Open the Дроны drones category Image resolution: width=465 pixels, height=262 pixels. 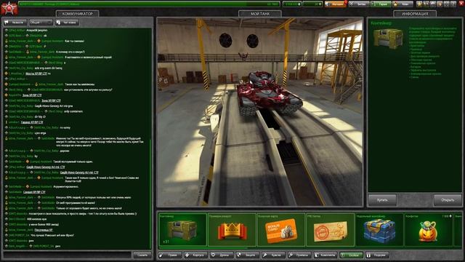point(221,255)
